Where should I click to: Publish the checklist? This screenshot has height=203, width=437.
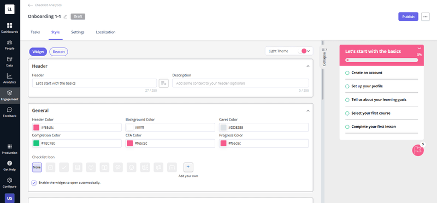click(x=408, y=17)
